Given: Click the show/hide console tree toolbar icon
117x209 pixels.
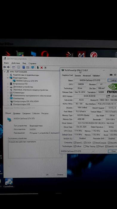Looking at the screenshot, I should click(x=13, y=67).
